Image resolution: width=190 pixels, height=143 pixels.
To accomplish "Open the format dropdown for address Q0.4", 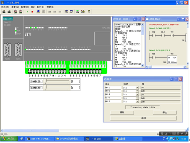I will (x=137, y=95).
